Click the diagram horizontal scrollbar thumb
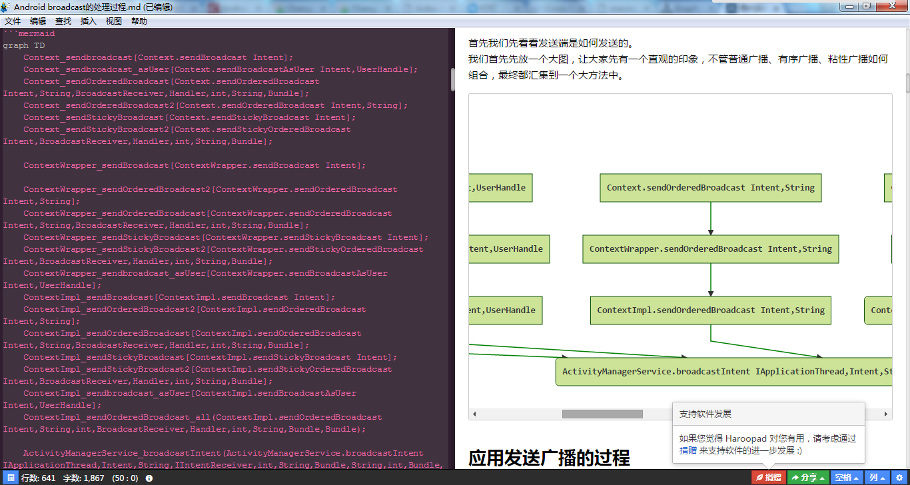 point(602,414)
